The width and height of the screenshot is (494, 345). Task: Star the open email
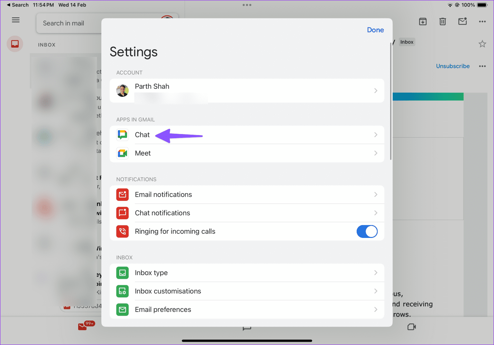click(x=482, y=44)
